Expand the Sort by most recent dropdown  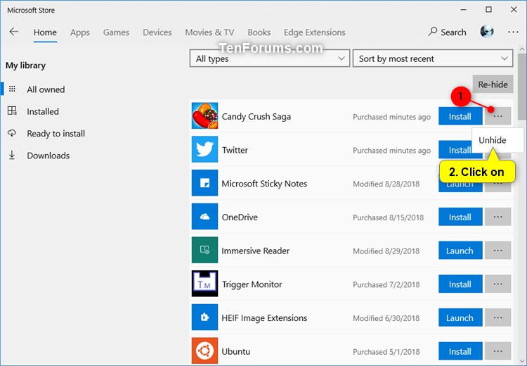click(x=433, y=58)
